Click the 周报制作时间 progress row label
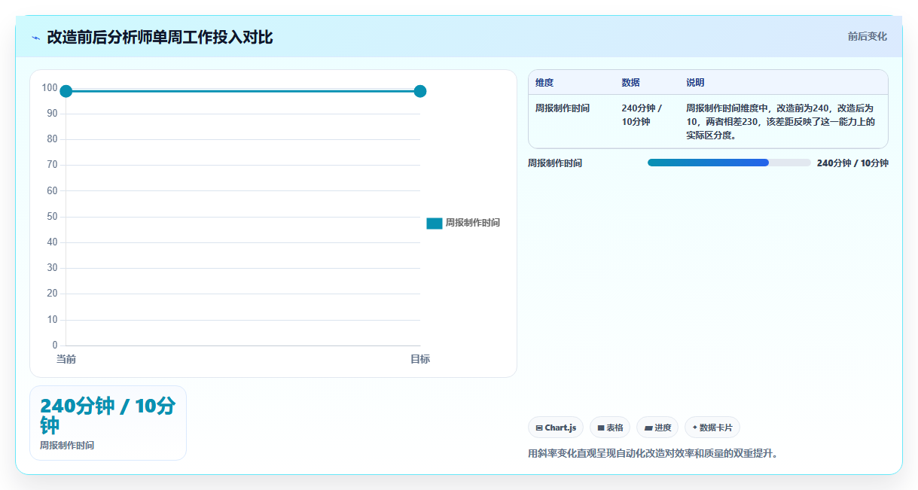Screen dimensions: 918x490 pos(555,163)
